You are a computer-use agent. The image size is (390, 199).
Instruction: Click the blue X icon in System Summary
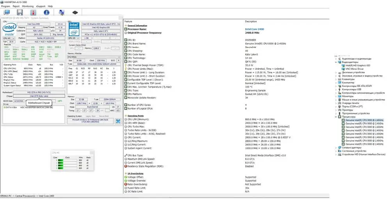pos(118,121)
